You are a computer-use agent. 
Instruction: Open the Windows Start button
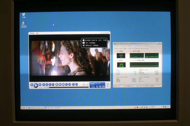click(24, 108)
